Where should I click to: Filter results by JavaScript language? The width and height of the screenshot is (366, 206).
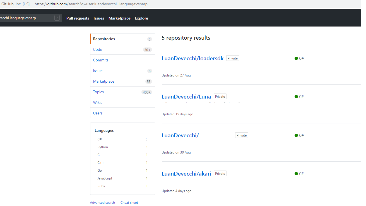[x=122, y=178]
